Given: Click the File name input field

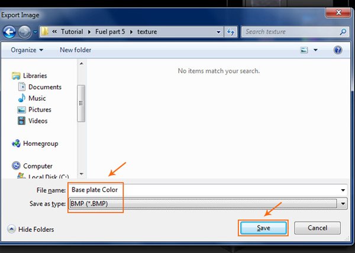Looking at the screenshot, I should 201,190.
